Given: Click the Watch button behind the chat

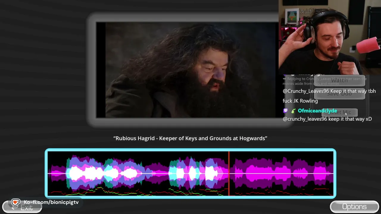Looking at the screenshot, I should click(x=340, y=81).
